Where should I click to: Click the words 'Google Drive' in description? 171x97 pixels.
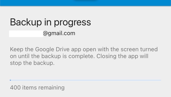pyautogui.click(x=52, y=49)
